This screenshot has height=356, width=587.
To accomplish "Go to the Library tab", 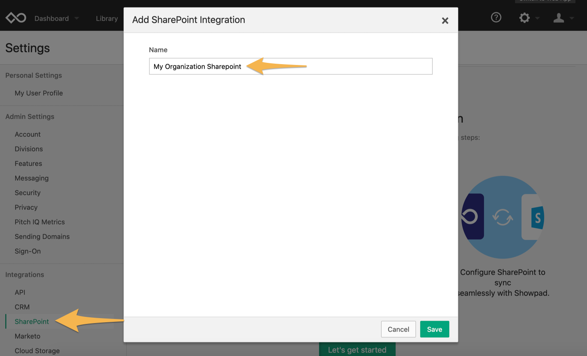I will (107, 18).
